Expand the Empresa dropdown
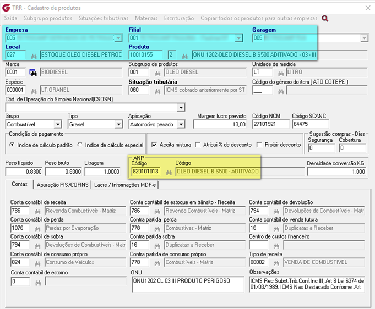 pos(118,38)
